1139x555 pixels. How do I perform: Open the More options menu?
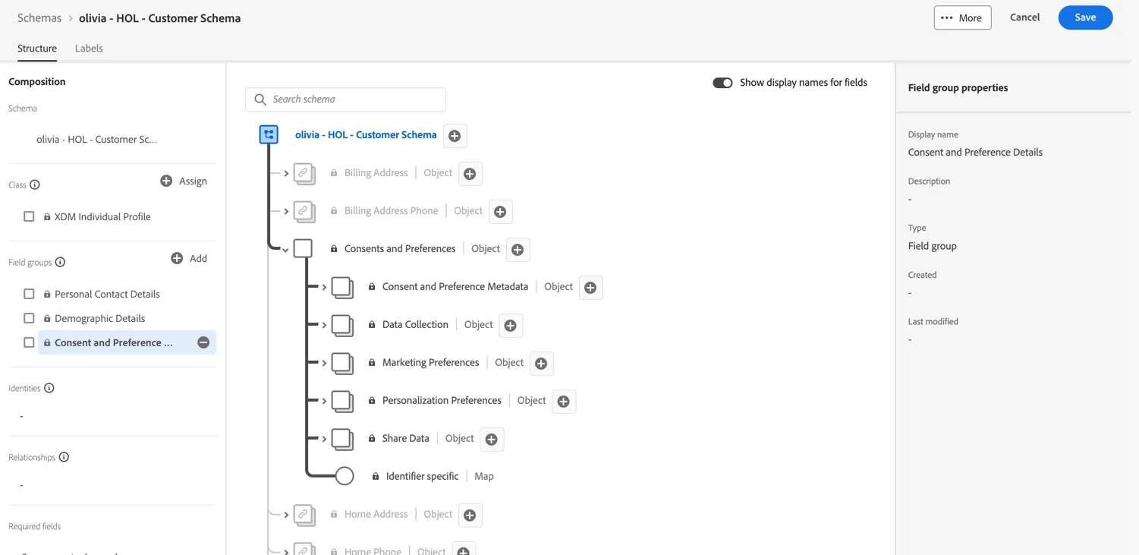pos(962,17)
